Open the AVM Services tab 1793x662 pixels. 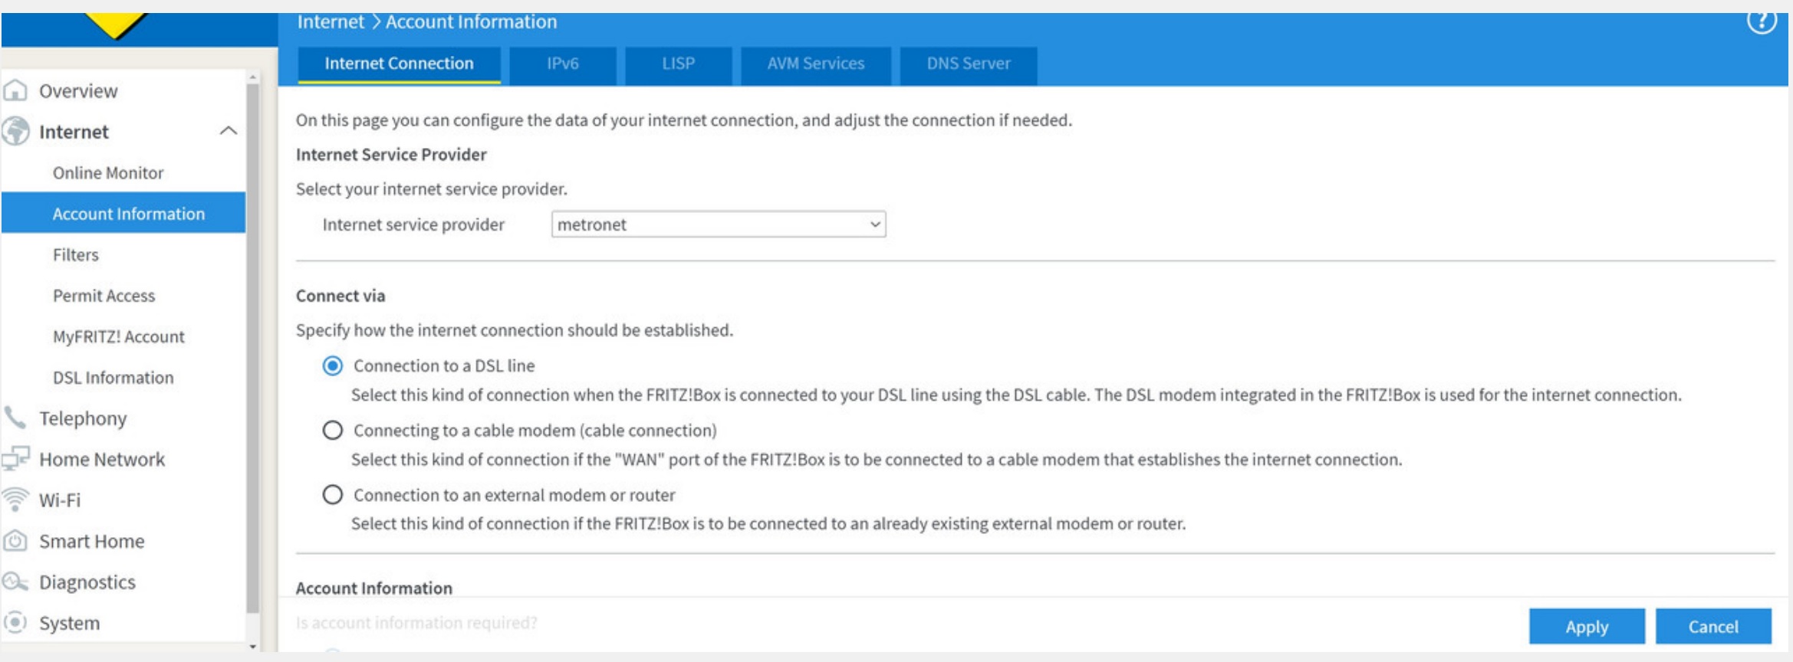[x=816, y=64]
